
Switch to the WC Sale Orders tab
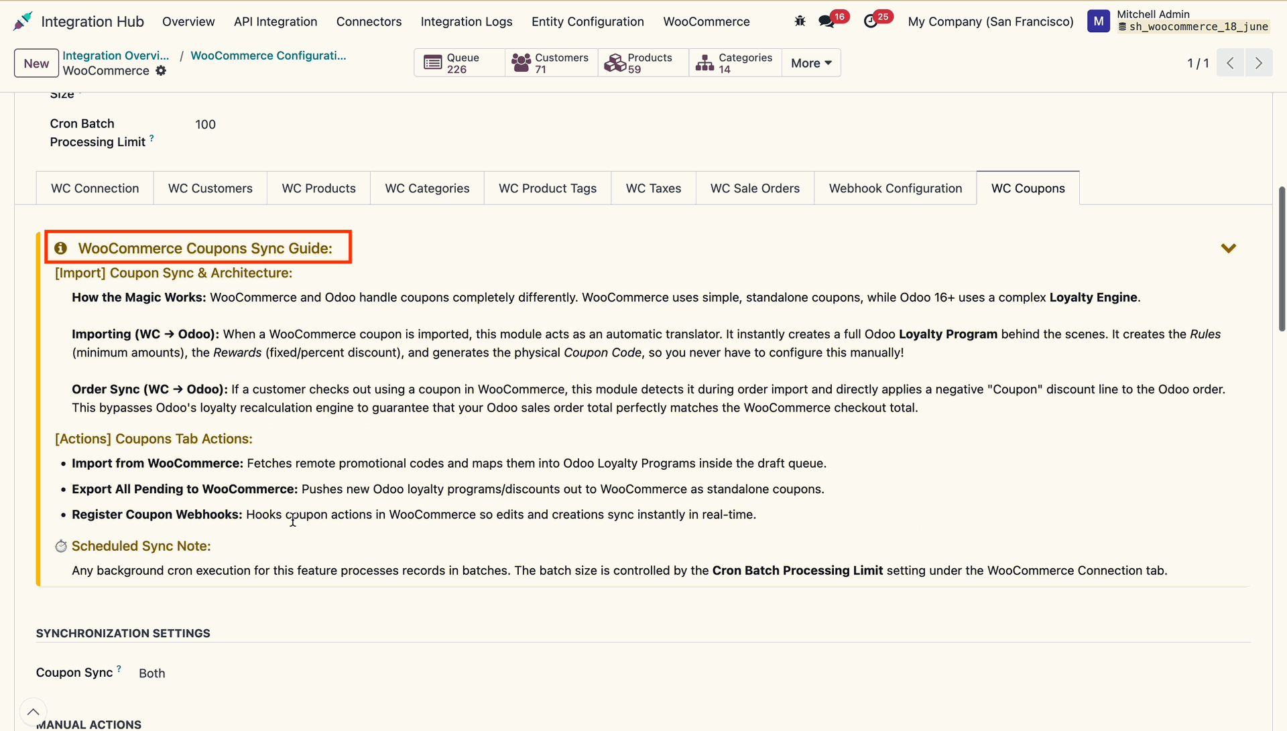[755, 188]
